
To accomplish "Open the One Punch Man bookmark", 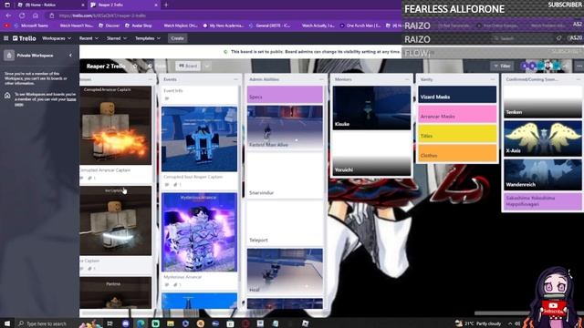I will (360, 26).
